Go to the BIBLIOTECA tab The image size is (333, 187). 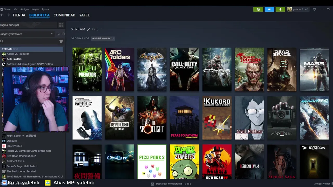[39, 15]
